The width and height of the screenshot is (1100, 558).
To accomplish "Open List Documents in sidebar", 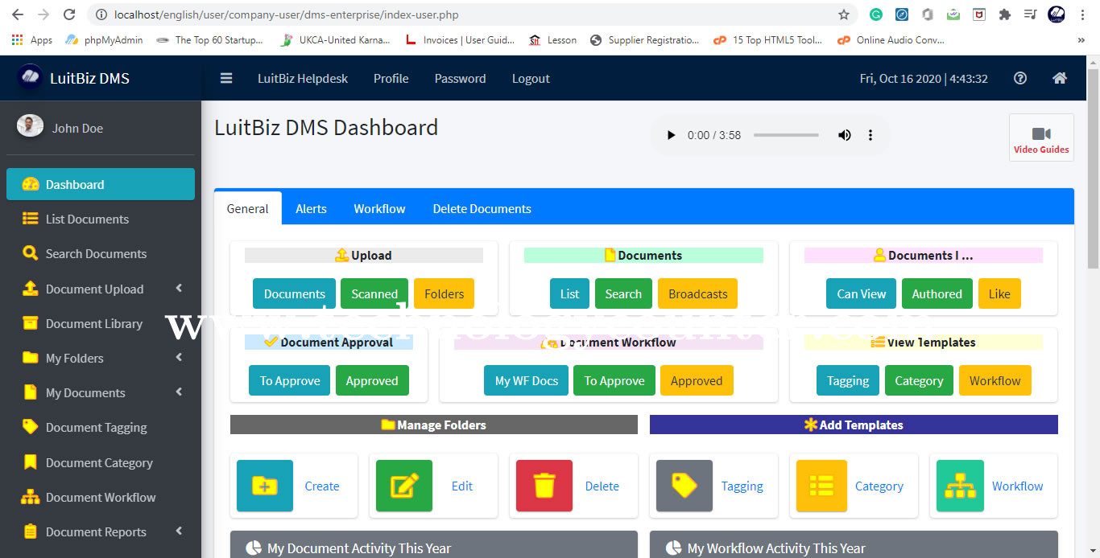I will (x=101, y=219).
